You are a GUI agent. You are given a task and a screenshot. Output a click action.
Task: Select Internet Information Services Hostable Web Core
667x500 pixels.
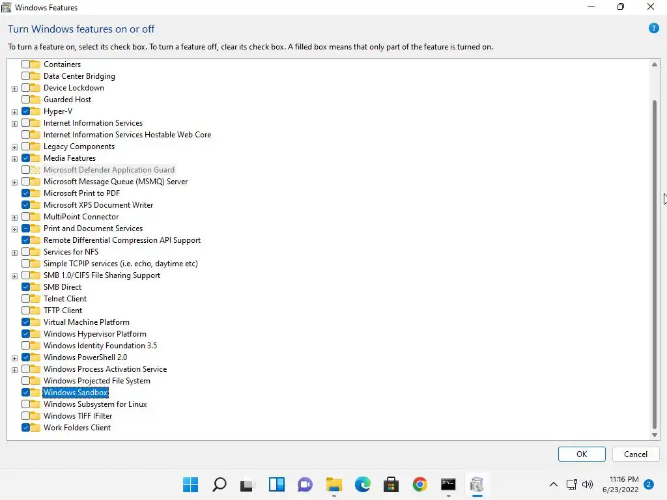pos(127,135)
